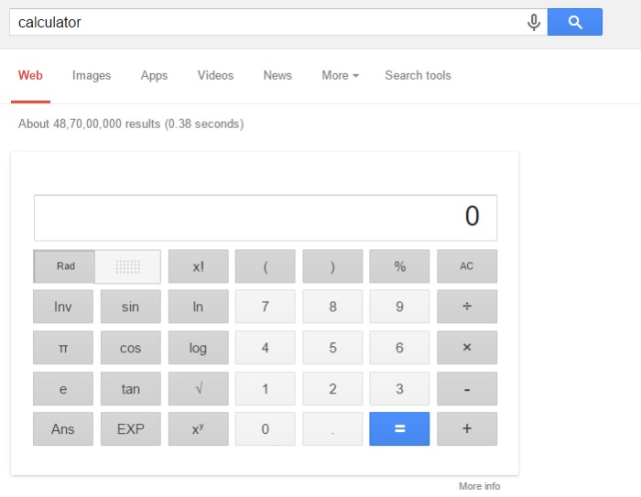The height and width of the screenshot is (497, 641).
Task: Click the divide operator key
Action: click(467, 307)
